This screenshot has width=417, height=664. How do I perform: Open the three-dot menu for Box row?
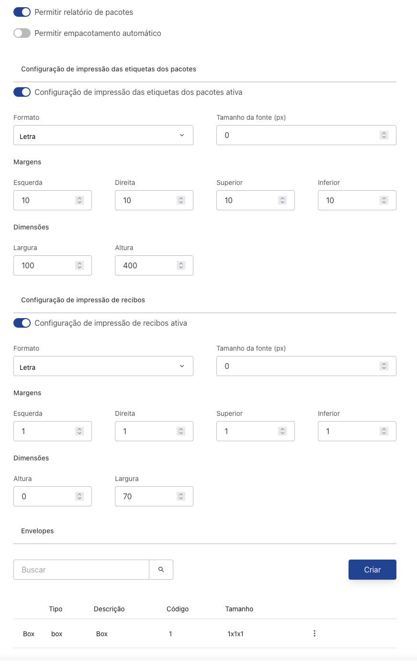[x=314, y=634]
